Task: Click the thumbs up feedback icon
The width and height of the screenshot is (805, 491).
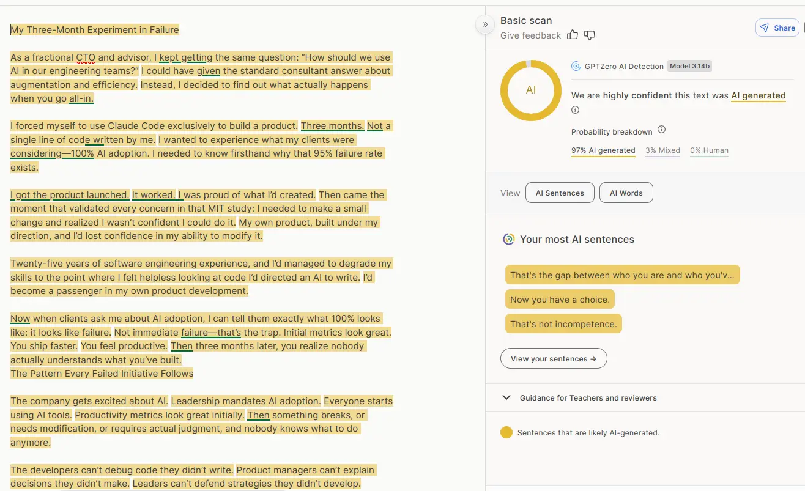Action: 573,35
